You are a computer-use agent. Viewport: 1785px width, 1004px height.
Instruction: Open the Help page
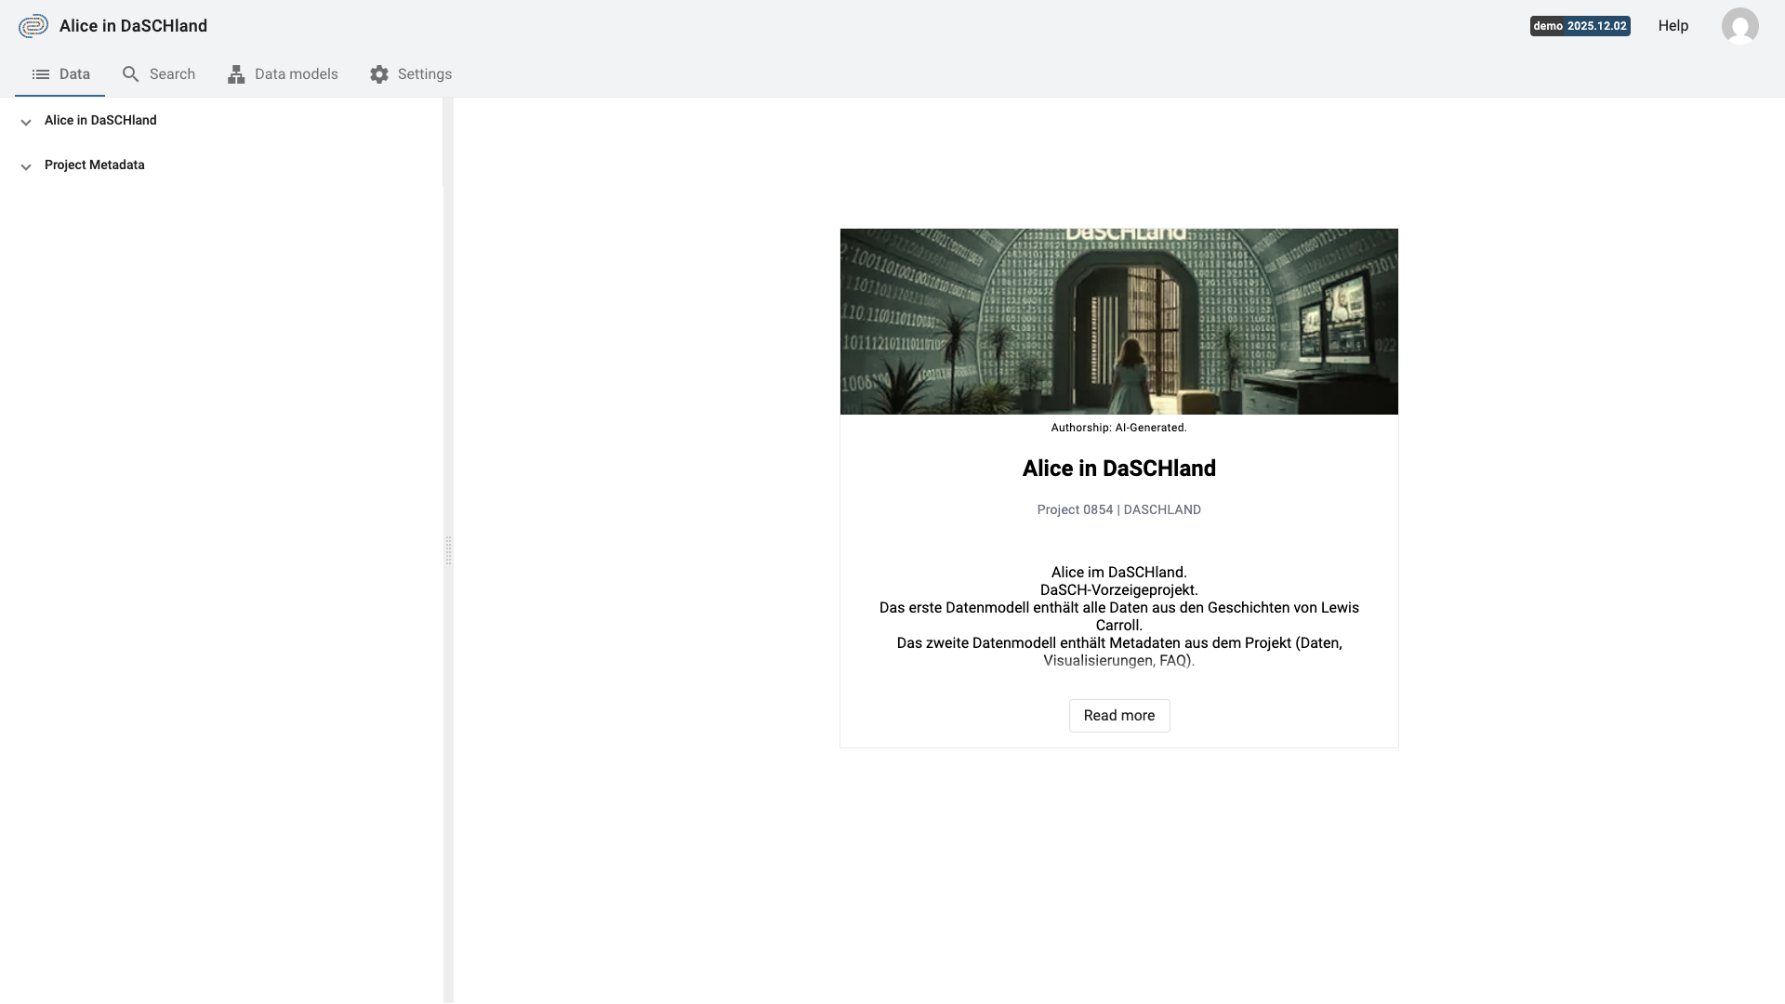point(1673,26)
